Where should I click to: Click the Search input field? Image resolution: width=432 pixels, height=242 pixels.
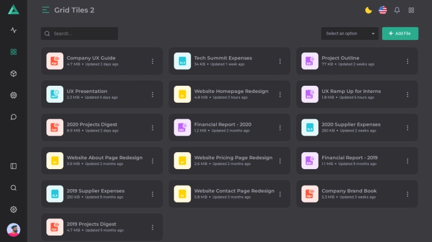tap(82, 33)
